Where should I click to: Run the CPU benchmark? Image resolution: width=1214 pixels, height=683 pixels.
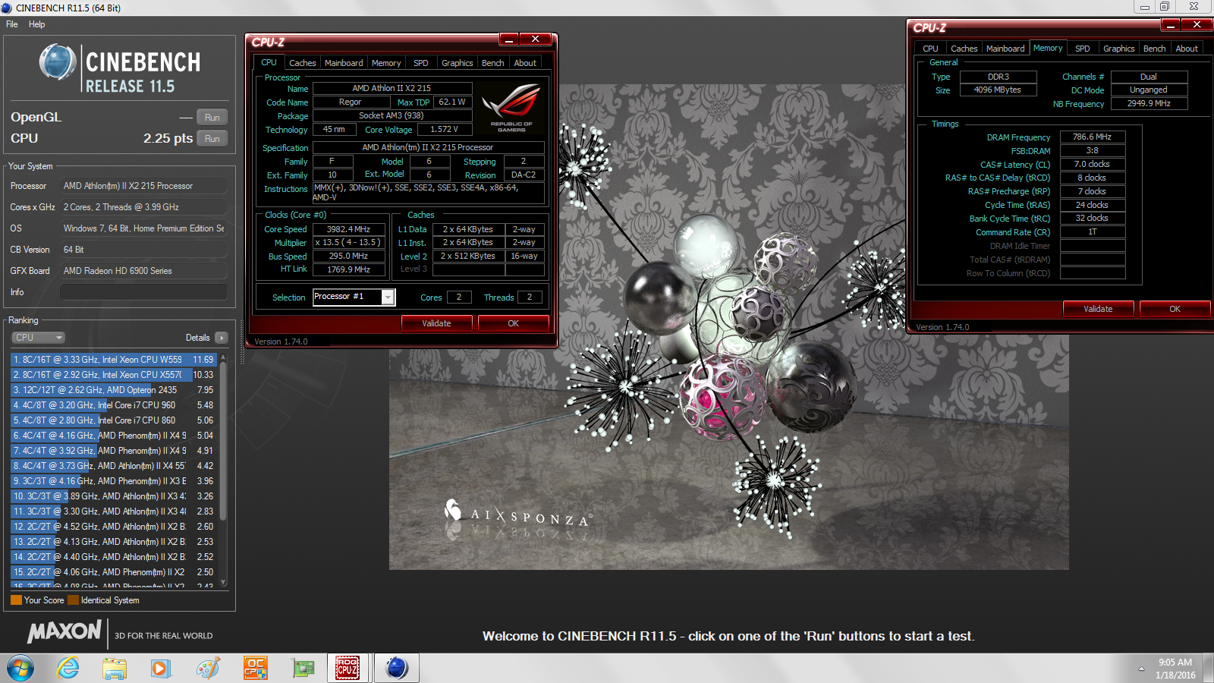212,139
